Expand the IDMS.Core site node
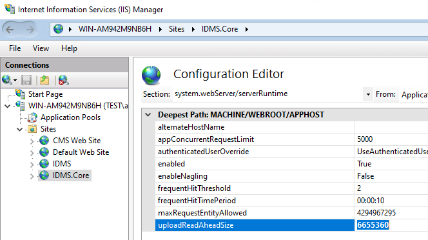Screen dimensions: 428x240 point(32,176)
